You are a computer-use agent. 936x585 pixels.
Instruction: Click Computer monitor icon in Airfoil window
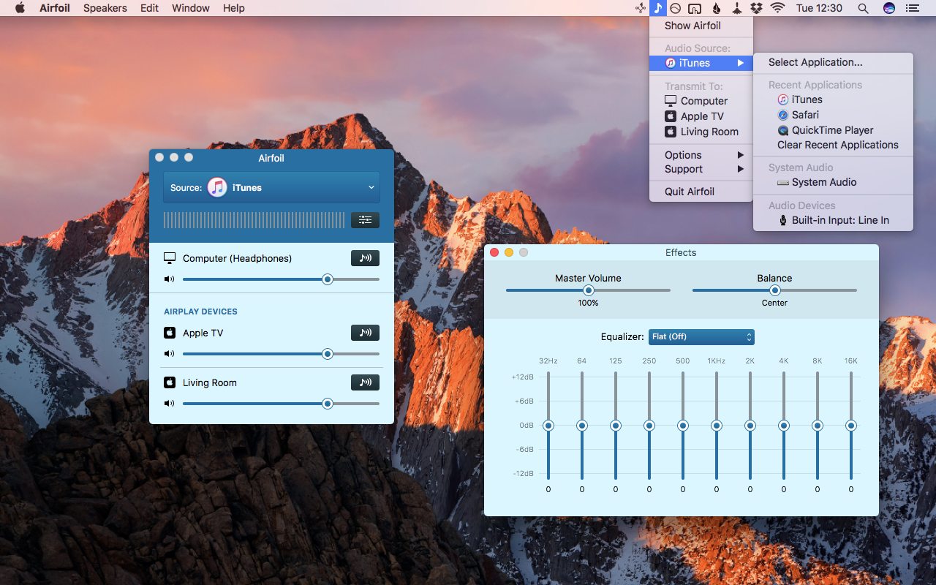[170, 258]
